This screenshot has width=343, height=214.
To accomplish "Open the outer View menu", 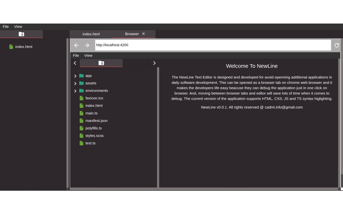I will pos(18,26).
